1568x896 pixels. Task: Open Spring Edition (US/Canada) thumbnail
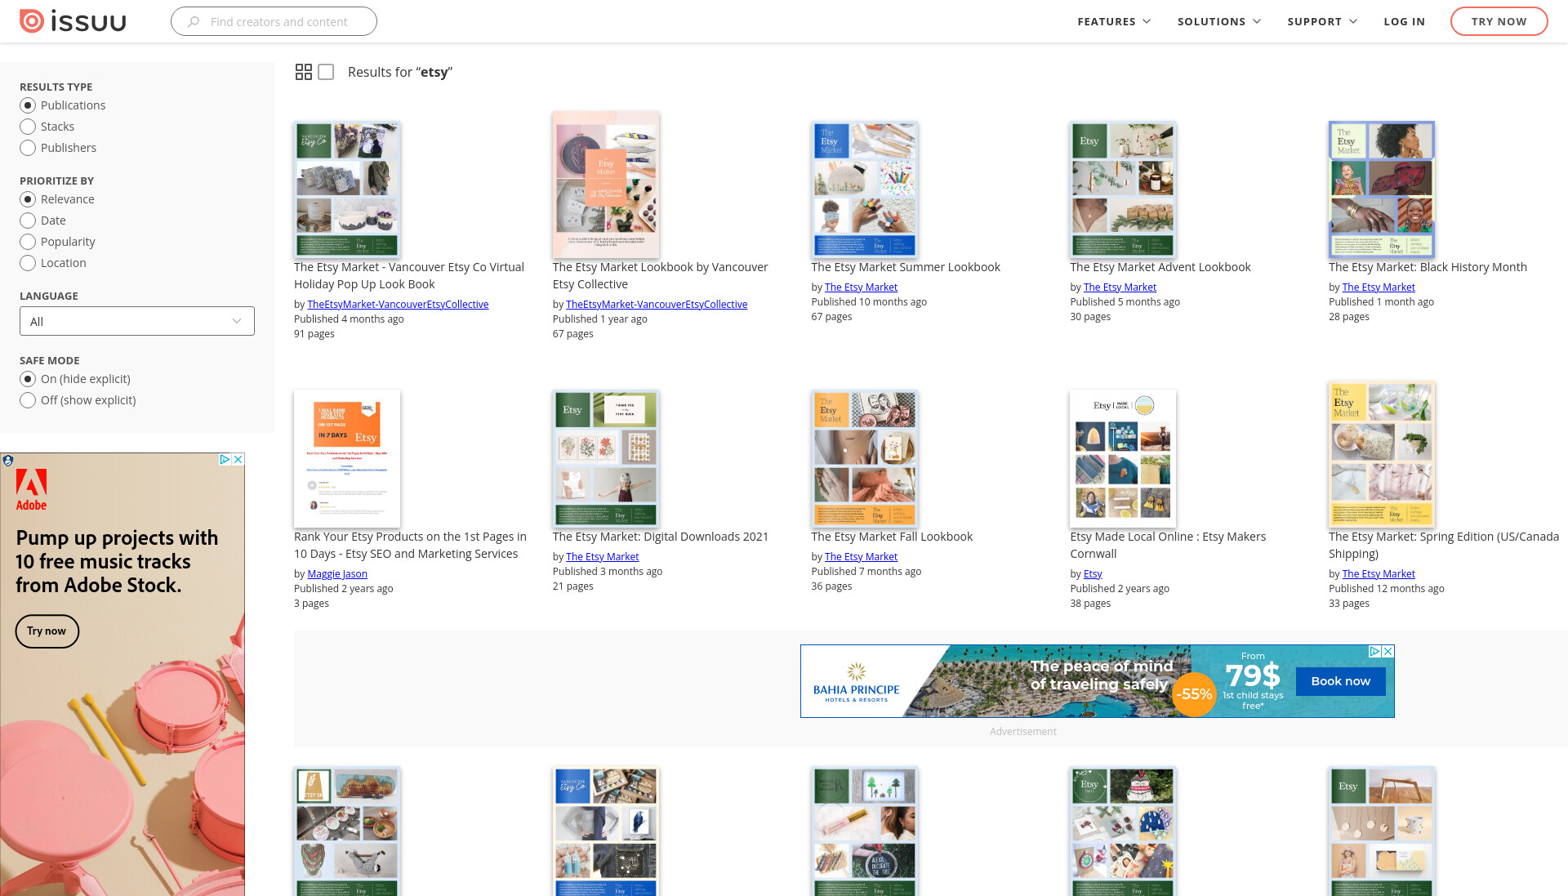[x=1382, y=454]
